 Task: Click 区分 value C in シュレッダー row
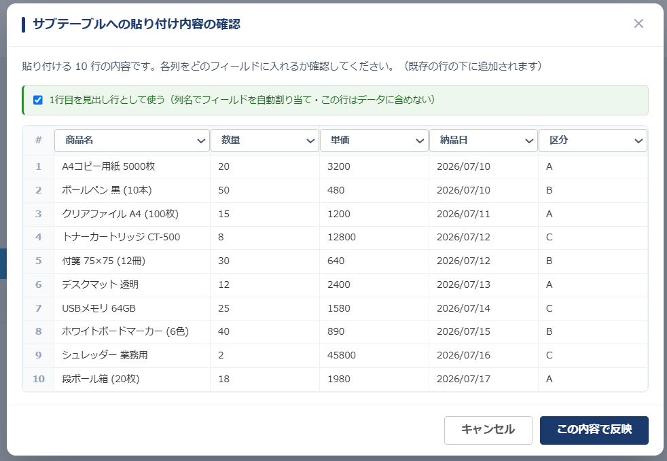pyautogui.click(x=549, y=356)
